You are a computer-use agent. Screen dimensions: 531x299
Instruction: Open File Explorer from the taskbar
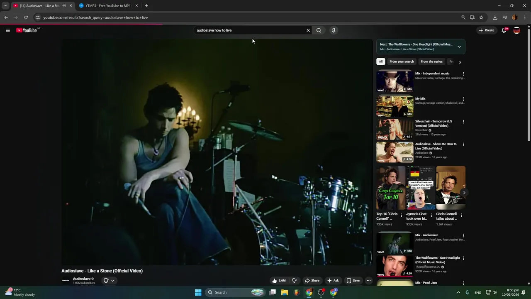285,292
